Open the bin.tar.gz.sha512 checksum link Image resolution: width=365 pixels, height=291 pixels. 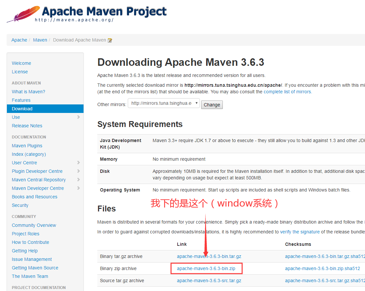tap(325, 256)
